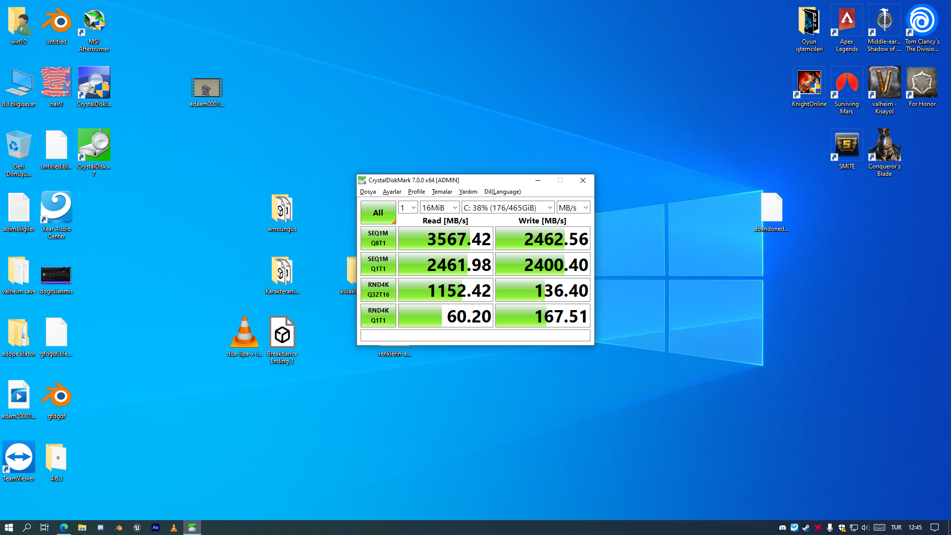This screenshot has height=535, width=951.
Task: Select the dogrulanmıs image thumbnail
Action: pyautogui.click(x=56, y=279)
